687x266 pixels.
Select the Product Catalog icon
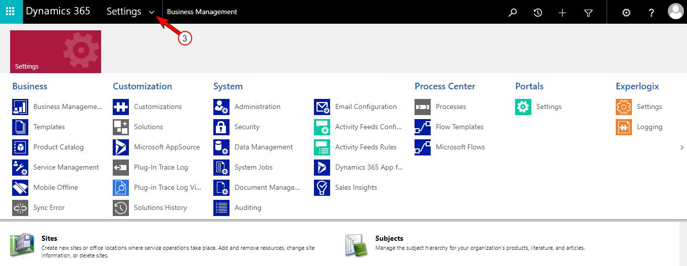tap(20, 147)
